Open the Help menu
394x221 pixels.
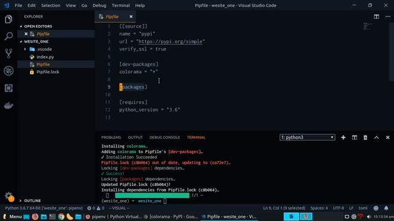pos(140,6)
